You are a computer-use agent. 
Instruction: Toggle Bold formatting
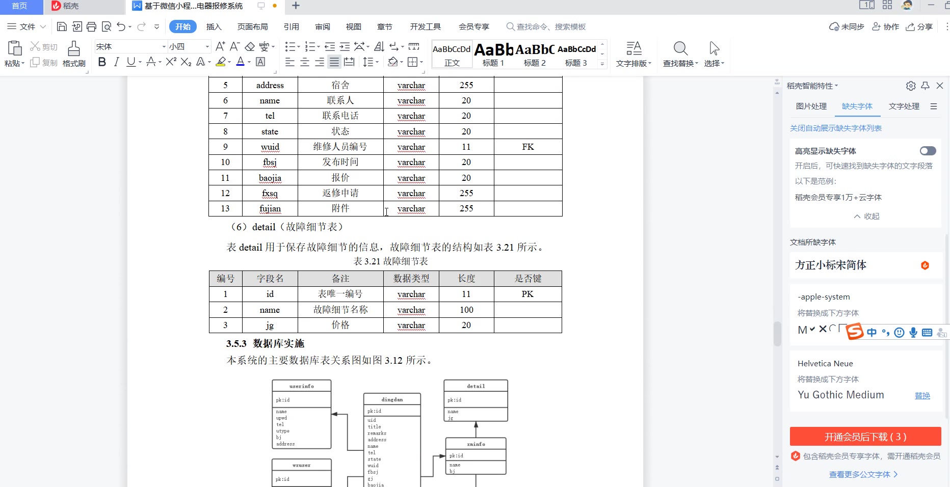click(102, 62)
